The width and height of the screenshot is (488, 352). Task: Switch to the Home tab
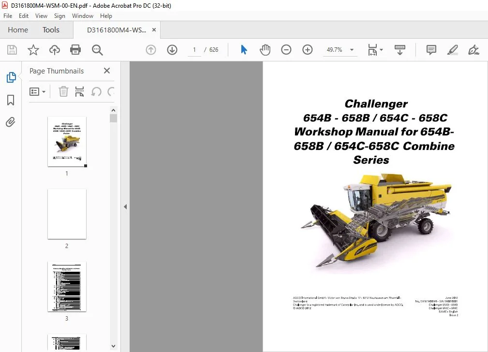pos(18,30)
